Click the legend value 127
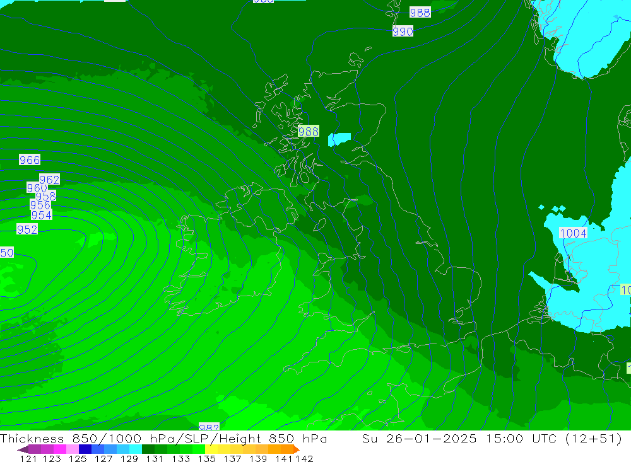This screenshot has height=462, width=631. click(x=103, y=458)
